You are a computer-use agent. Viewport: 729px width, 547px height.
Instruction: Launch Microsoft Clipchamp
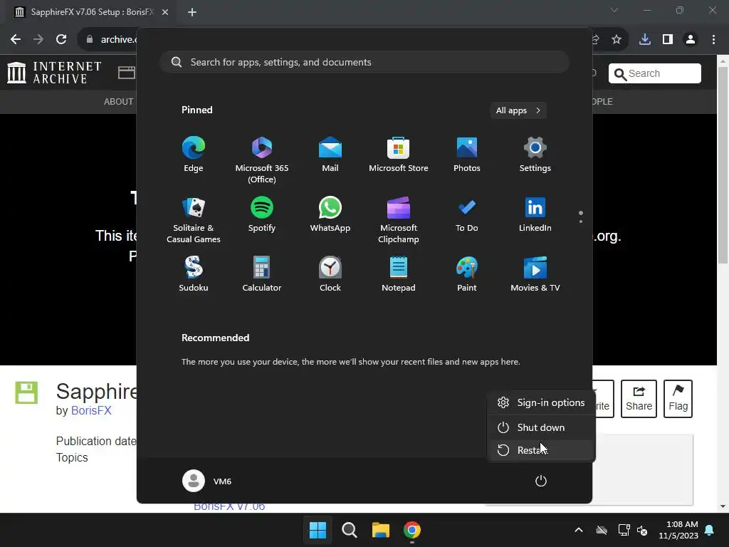point(399,219)
